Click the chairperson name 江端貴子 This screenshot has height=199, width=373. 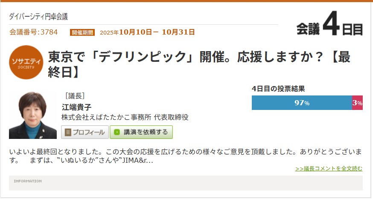[76, 107]
